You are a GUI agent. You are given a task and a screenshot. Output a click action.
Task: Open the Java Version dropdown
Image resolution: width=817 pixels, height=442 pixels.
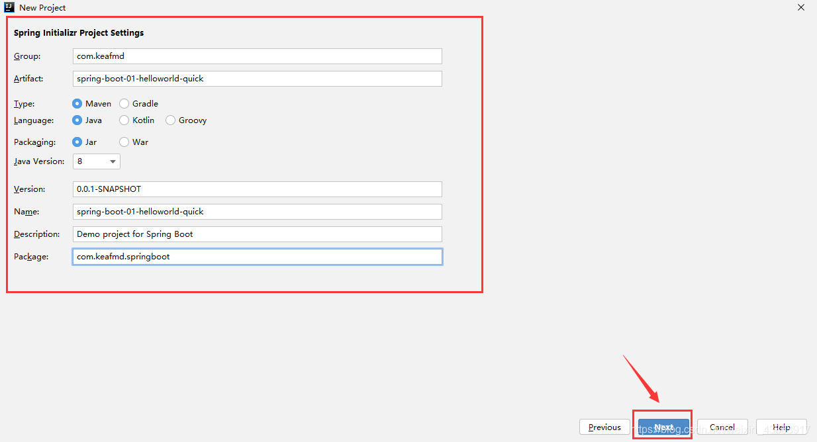pyautogui.click(x=97, y=161)
